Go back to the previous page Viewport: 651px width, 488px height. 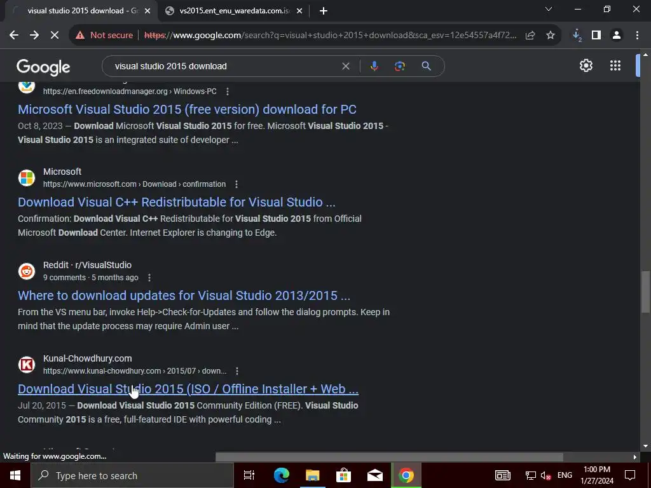(x=14, y=36)
